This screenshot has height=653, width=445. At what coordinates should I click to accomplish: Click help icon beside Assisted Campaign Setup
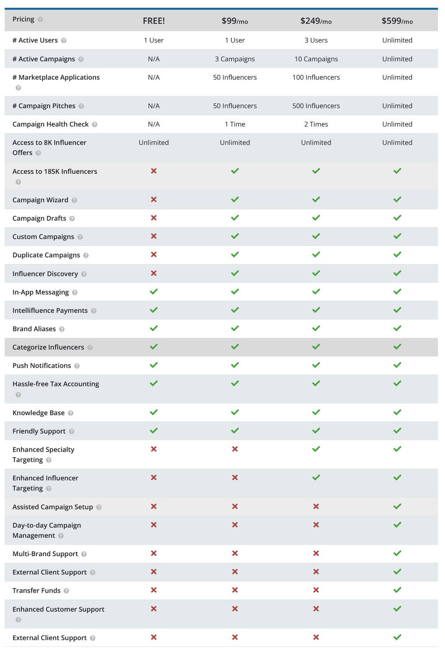(x=99, y=508)
